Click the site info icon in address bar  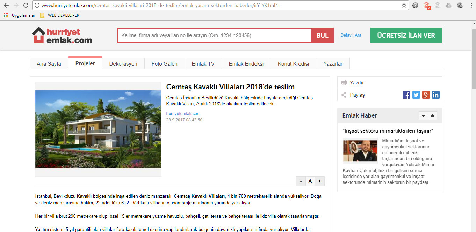[x=36, y=5]
